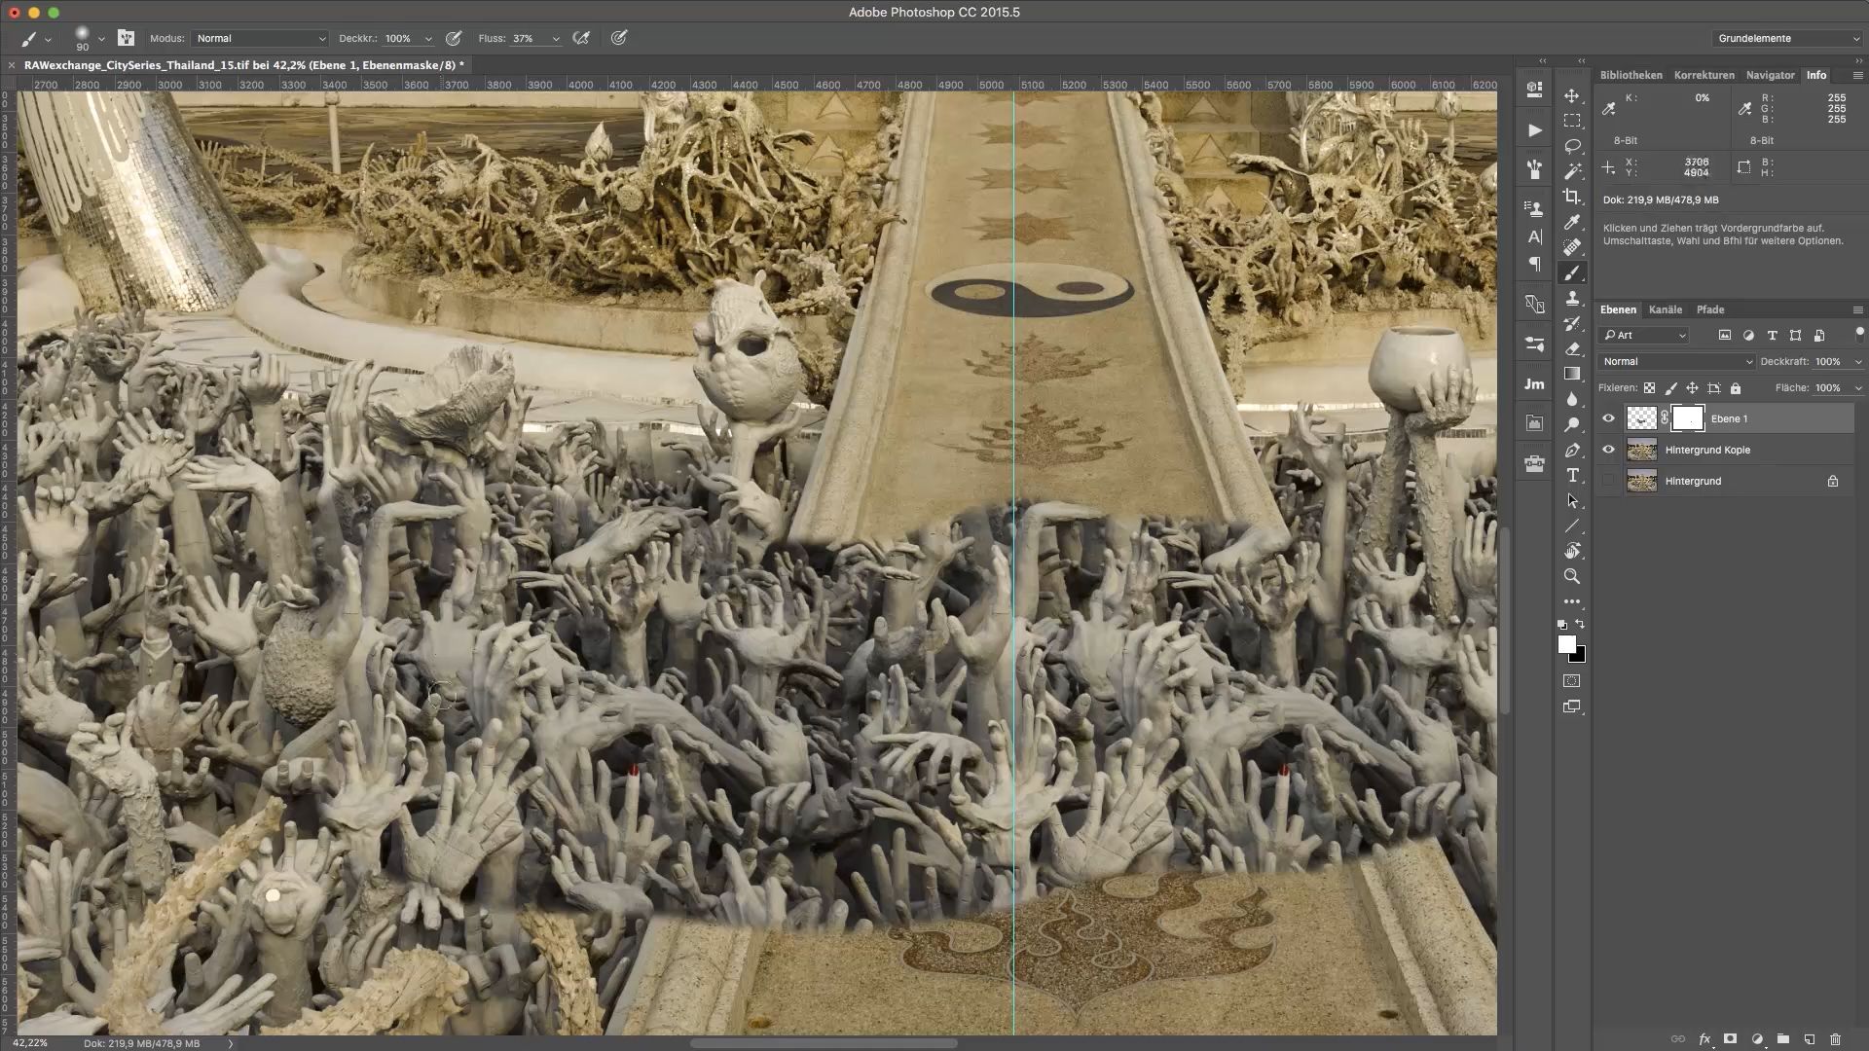1869x1051 pixels.
Task: Open the Grundelemente workspace dropdown
Action: (1787, 38)
